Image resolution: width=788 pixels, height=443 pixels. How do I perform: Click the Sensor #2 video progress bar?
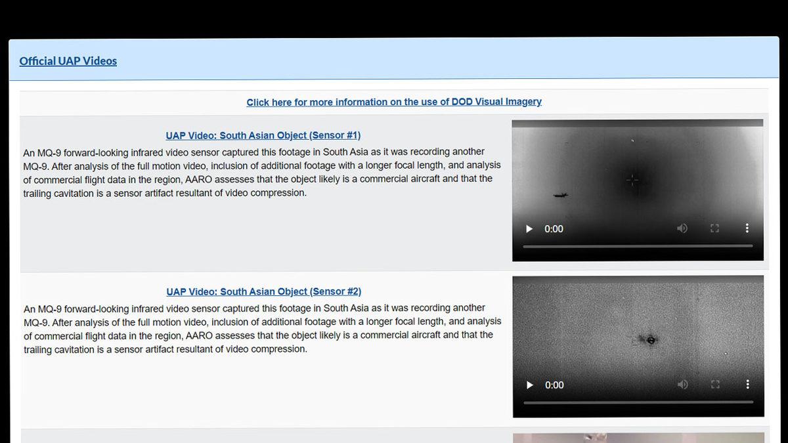pos(638,402)
